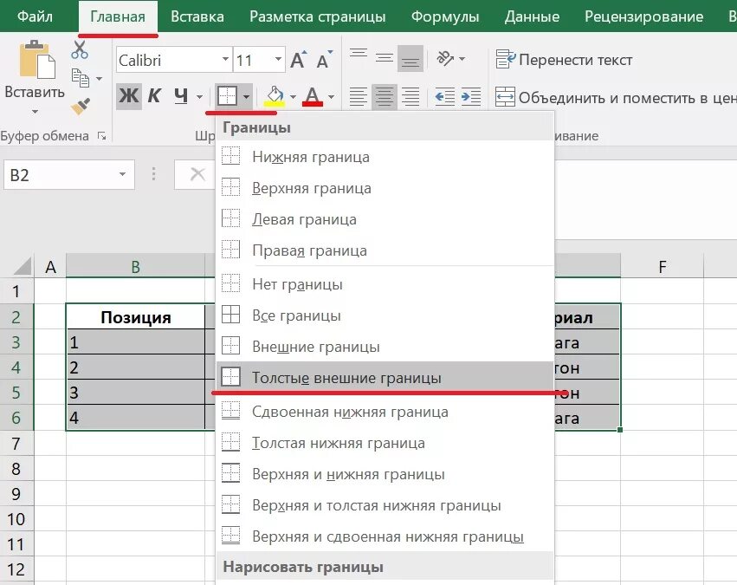Viewport: 737px width, 585px height.
Task: Toggle Underline (Ч) formatting
Action: 181,96
